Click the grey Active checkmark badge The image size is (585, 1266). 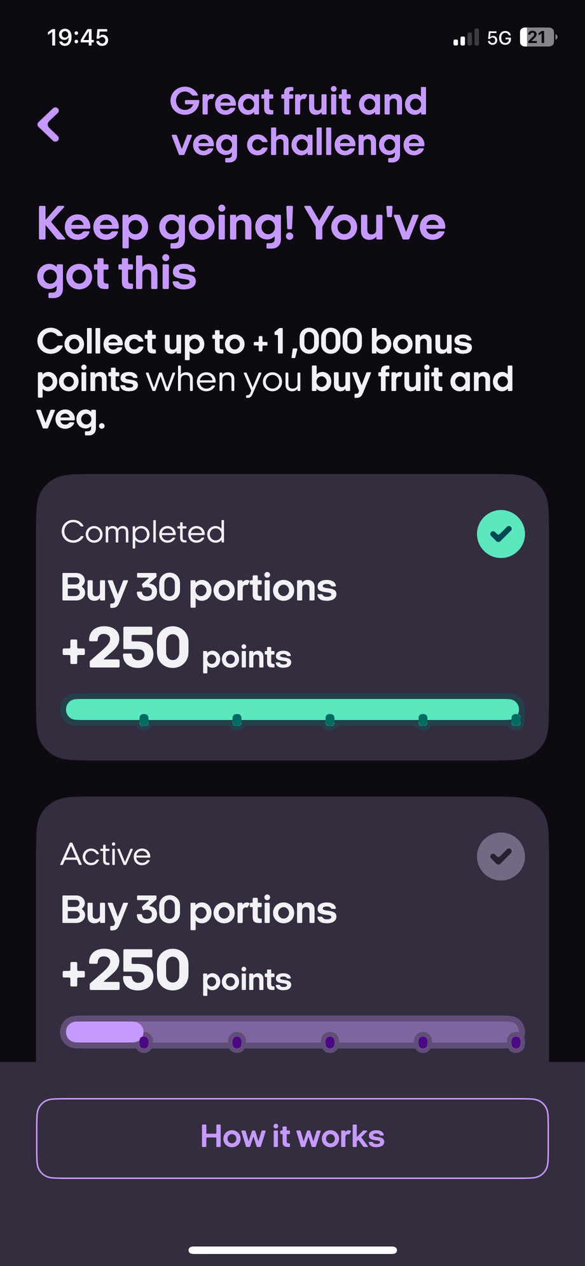coord(500,857)
